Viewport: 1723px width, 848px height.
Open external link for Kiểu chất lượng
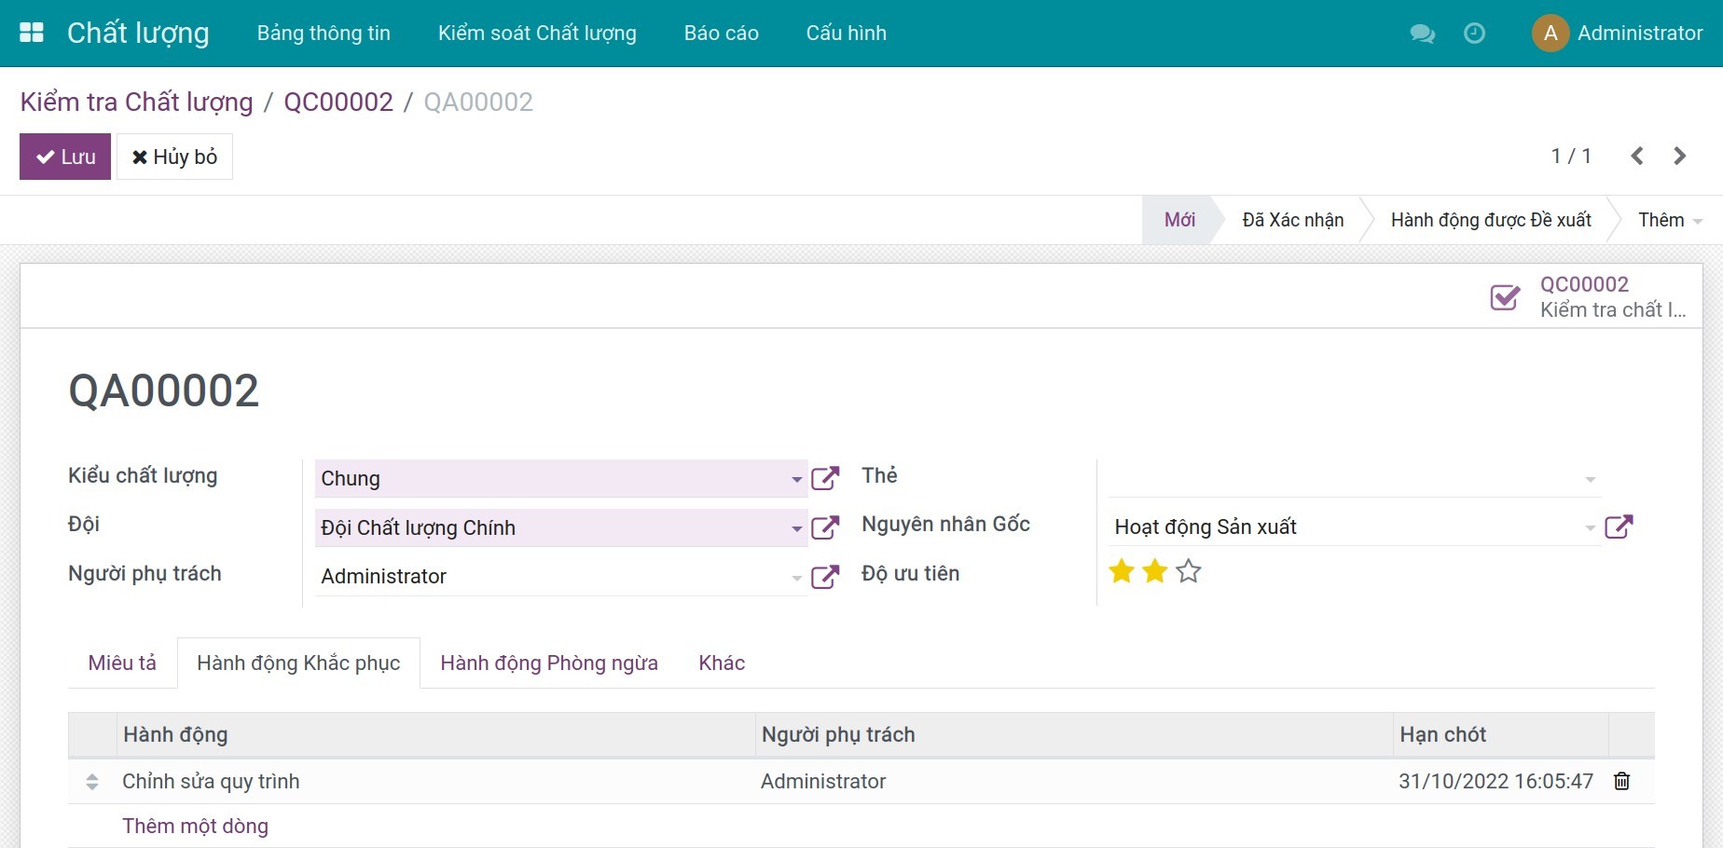click(825, 478)
